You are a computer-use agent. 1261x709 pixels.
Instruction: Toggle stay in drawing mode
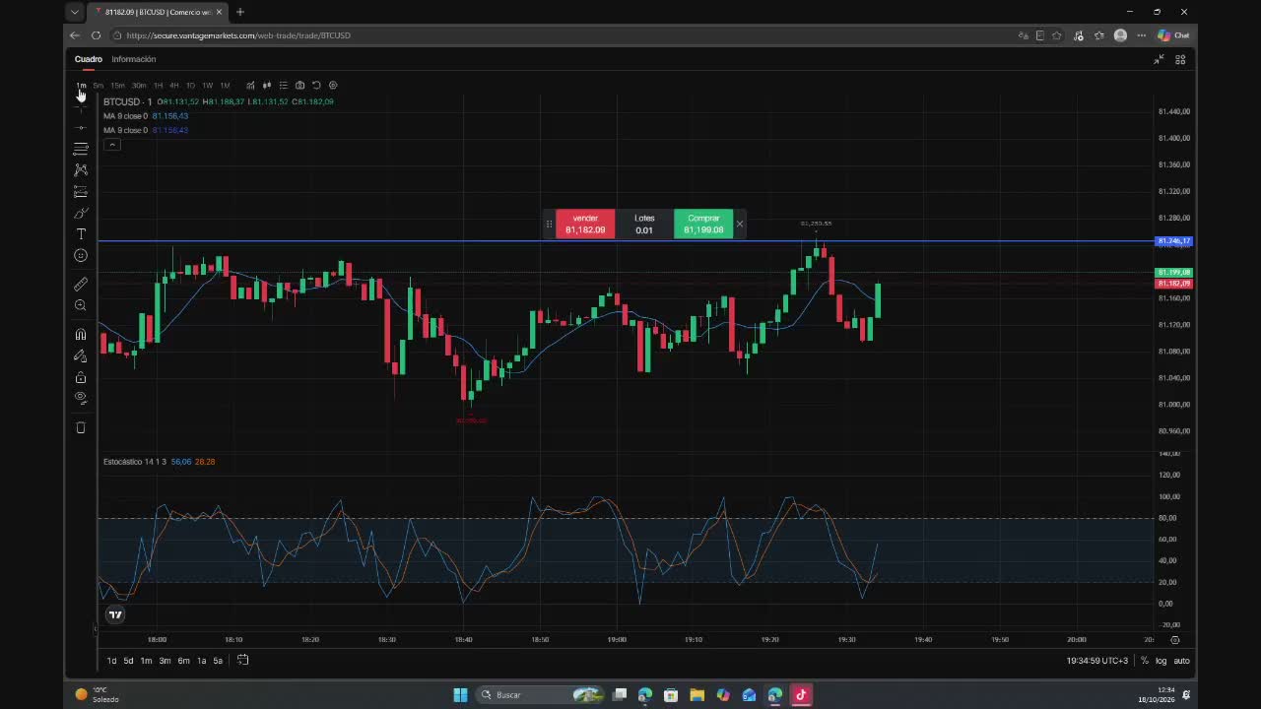coord(81,356)
